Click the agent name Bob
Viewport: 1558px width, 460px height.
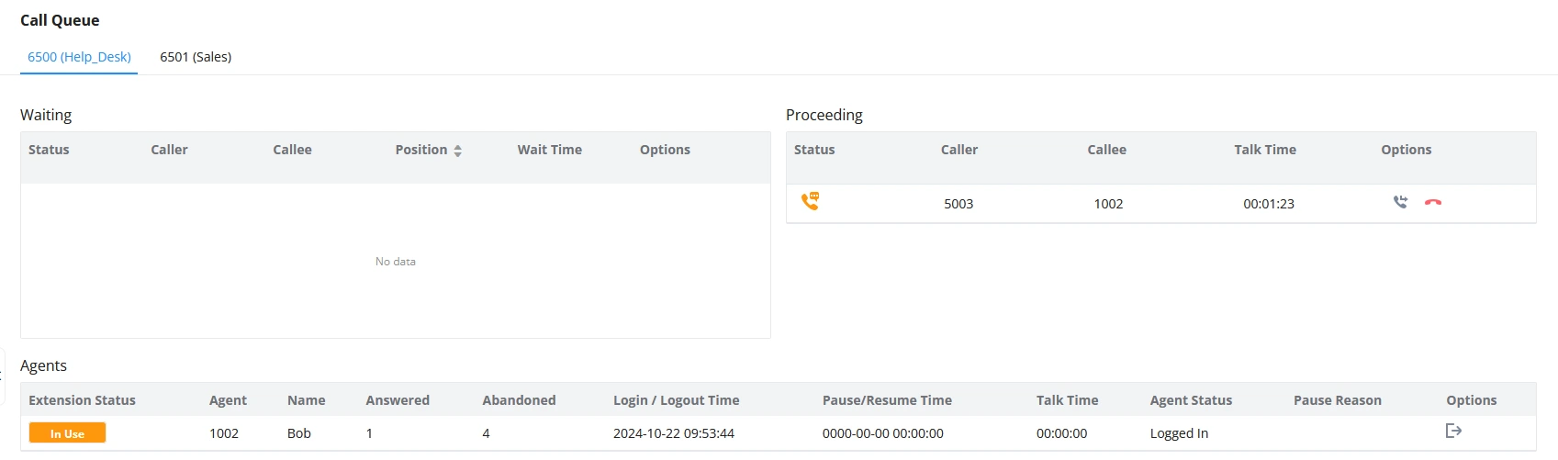click(299, 433)
